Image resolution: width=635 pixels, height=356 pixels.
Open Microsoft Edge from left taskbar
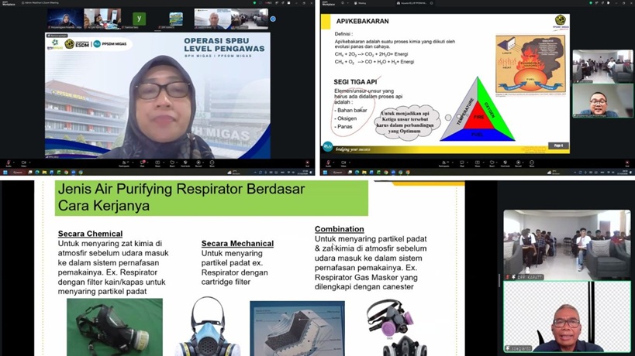(x=37, y=172)
